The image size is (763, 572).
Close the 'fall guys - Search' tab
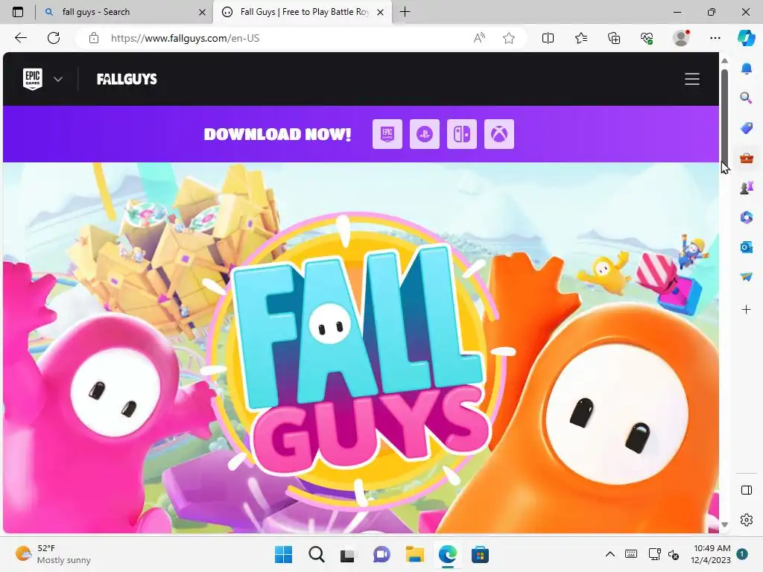tap(203, 12)
